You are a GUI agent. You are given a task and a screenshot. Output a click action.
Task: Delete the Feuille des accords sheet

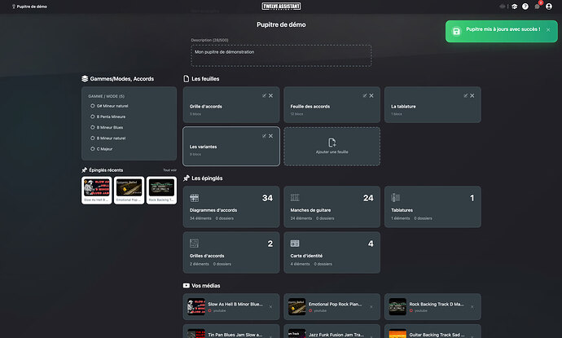(x=371, y=96)
